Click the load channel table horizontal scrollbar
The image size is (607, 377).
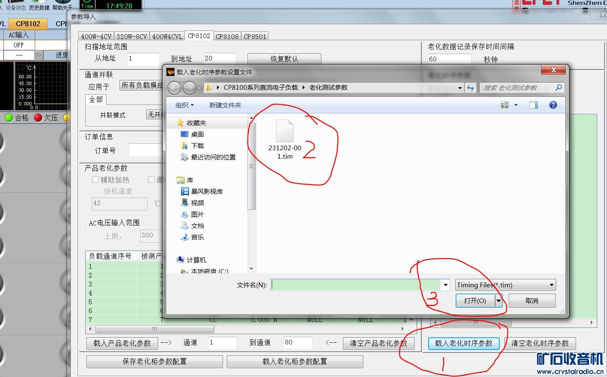click(154, 329)
